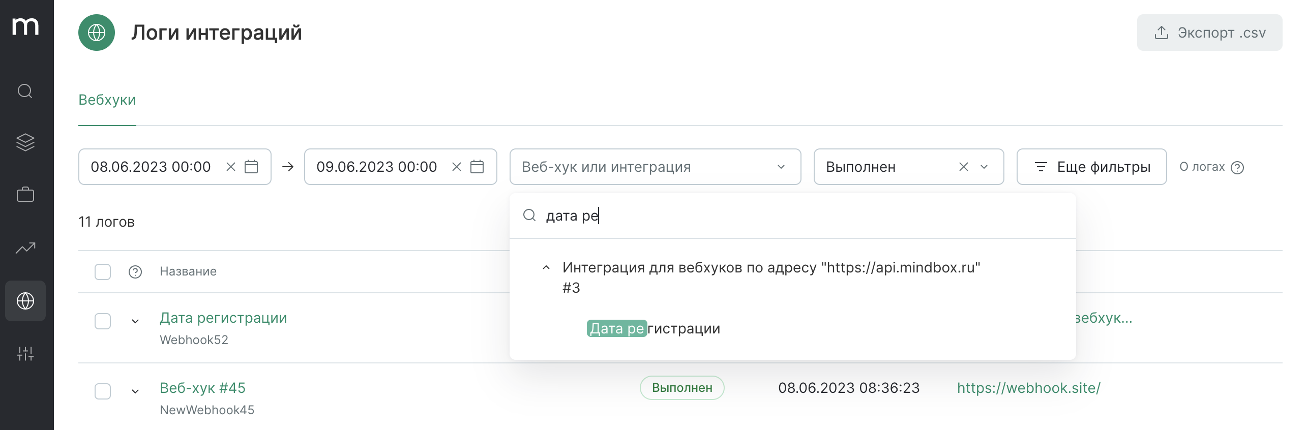Viewport: 1307px width, 430px height.
Task: Open the layers icon in sidebar
Action: (25, 142)
